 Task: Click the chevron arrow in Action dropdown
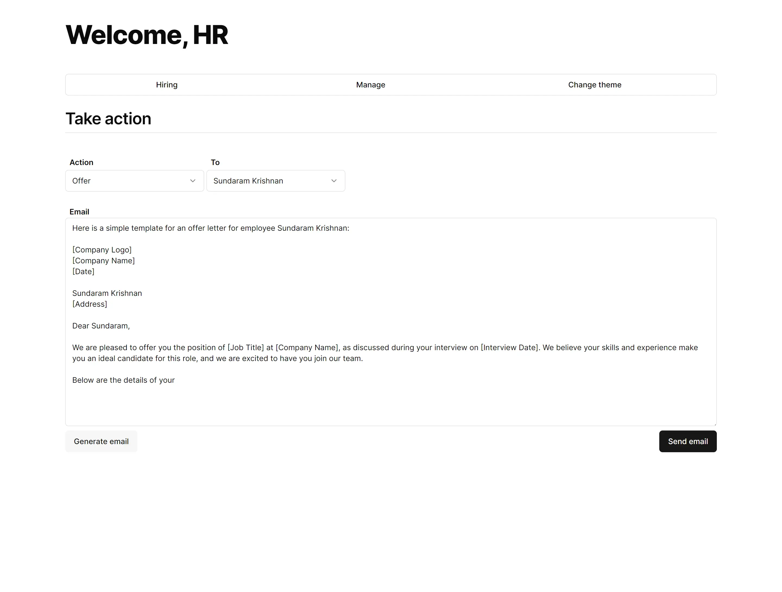193,181
